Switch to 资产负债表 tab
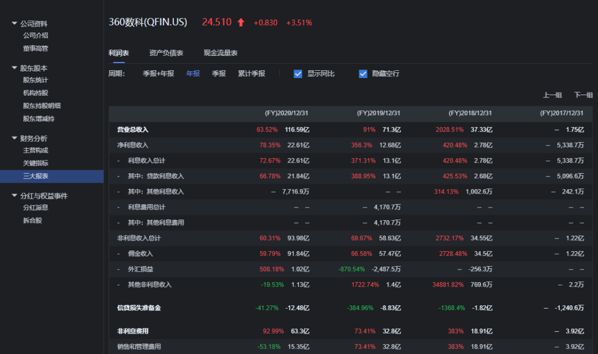The image size is (598, 354). pos(166,53)
